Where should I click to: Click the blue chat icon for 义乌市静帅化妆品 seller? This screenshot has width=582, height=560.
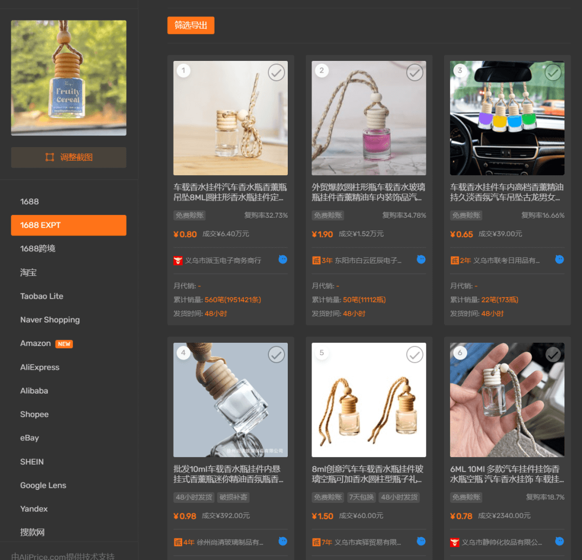coord(560,542)
